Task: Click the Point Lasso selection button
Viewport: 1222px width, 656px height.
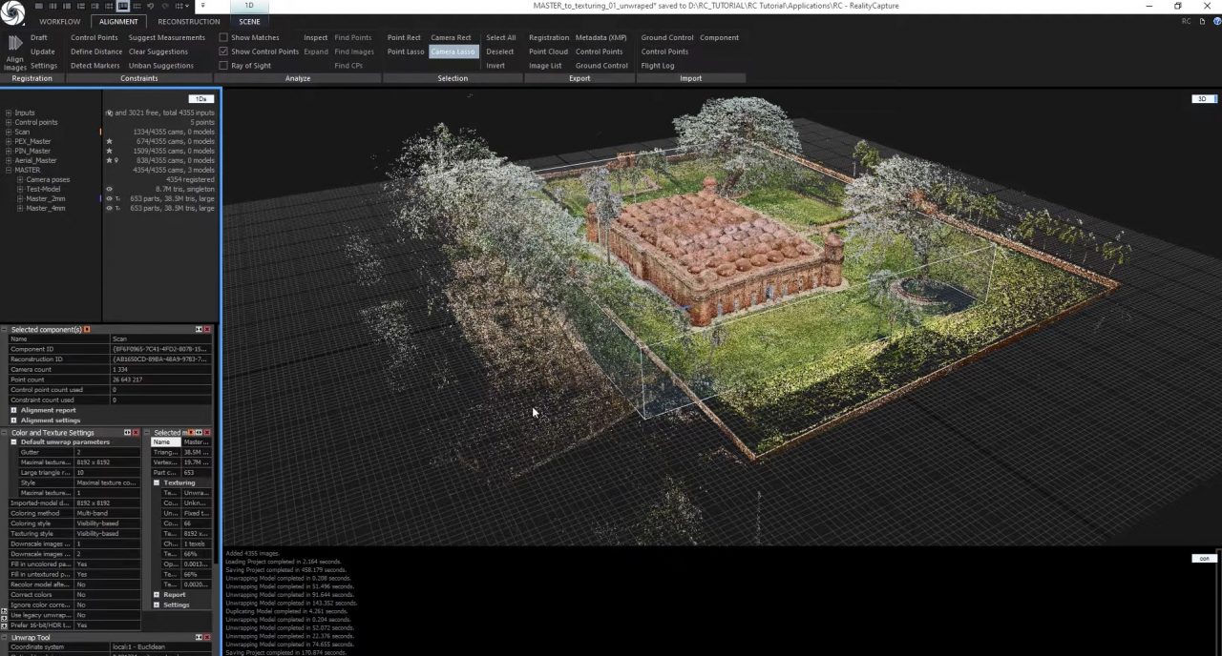Action: point(406,51)
